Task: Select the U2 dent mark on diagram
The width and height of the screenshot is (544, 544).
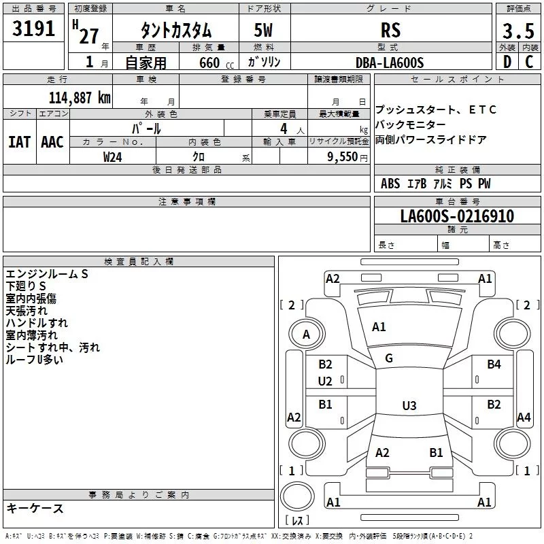Action: (325, 381)
